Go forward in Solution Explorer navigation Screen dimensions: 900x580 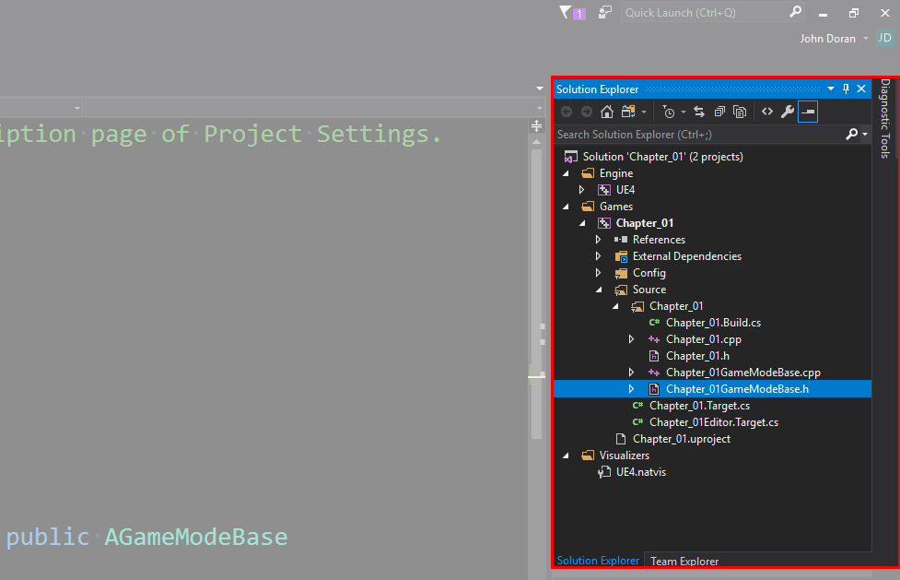pyautogui.click(x=587, y=112)
